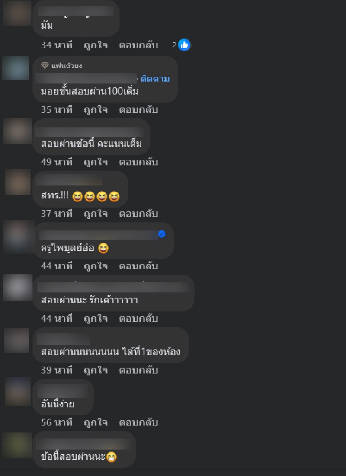
Task: Reply to the 39 นาที comment
Action: click(138, 370)
